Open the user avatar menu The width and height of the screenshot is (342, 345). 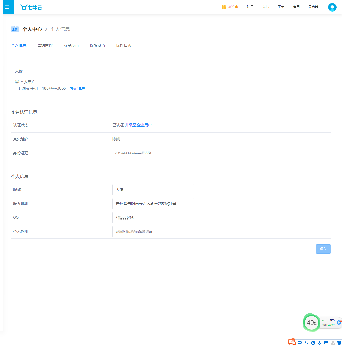coord(332,7)
